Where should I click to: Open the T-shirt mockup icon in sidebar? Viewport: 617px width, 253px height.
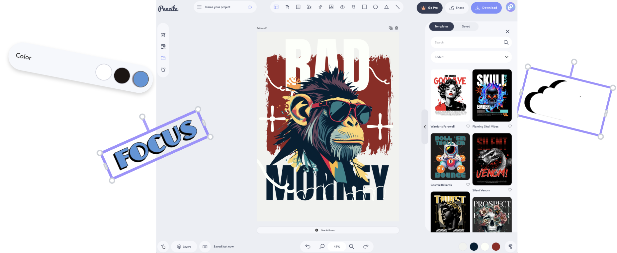(x=163, y=70)
